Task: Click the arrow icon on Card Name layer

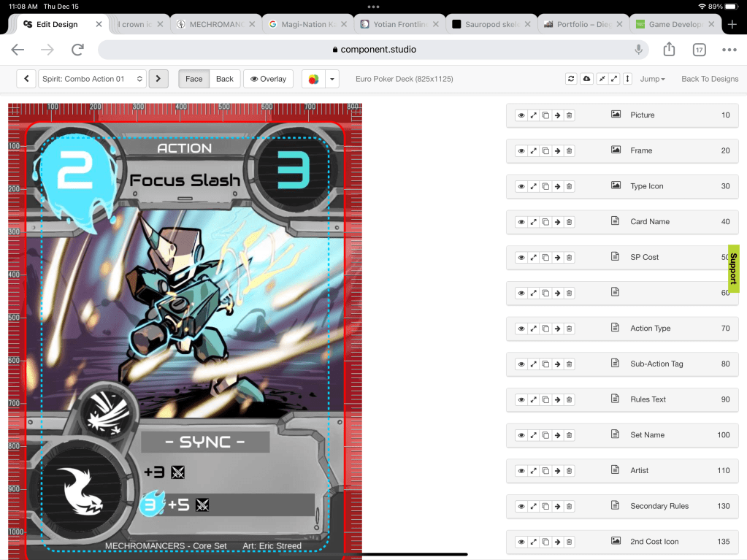Action: point(557,222)
